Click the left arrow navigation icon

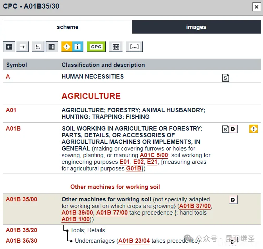pyautogui.click(x=9, y=47)
